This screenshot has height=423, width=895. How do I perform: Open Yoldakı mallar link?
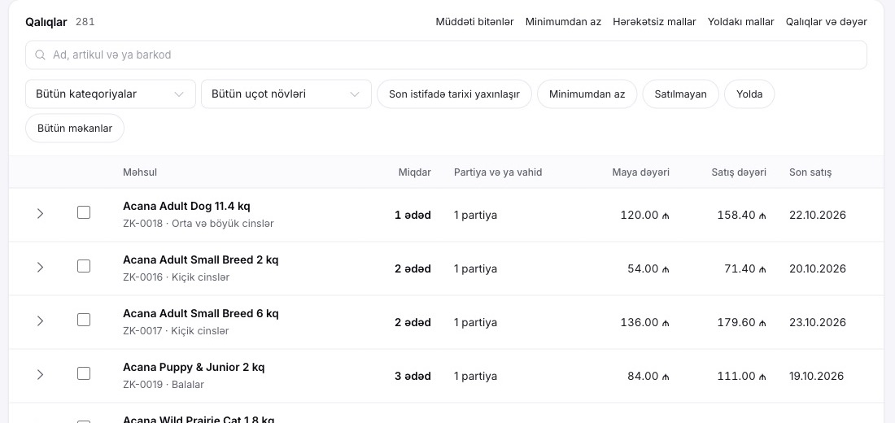[741, 22]
